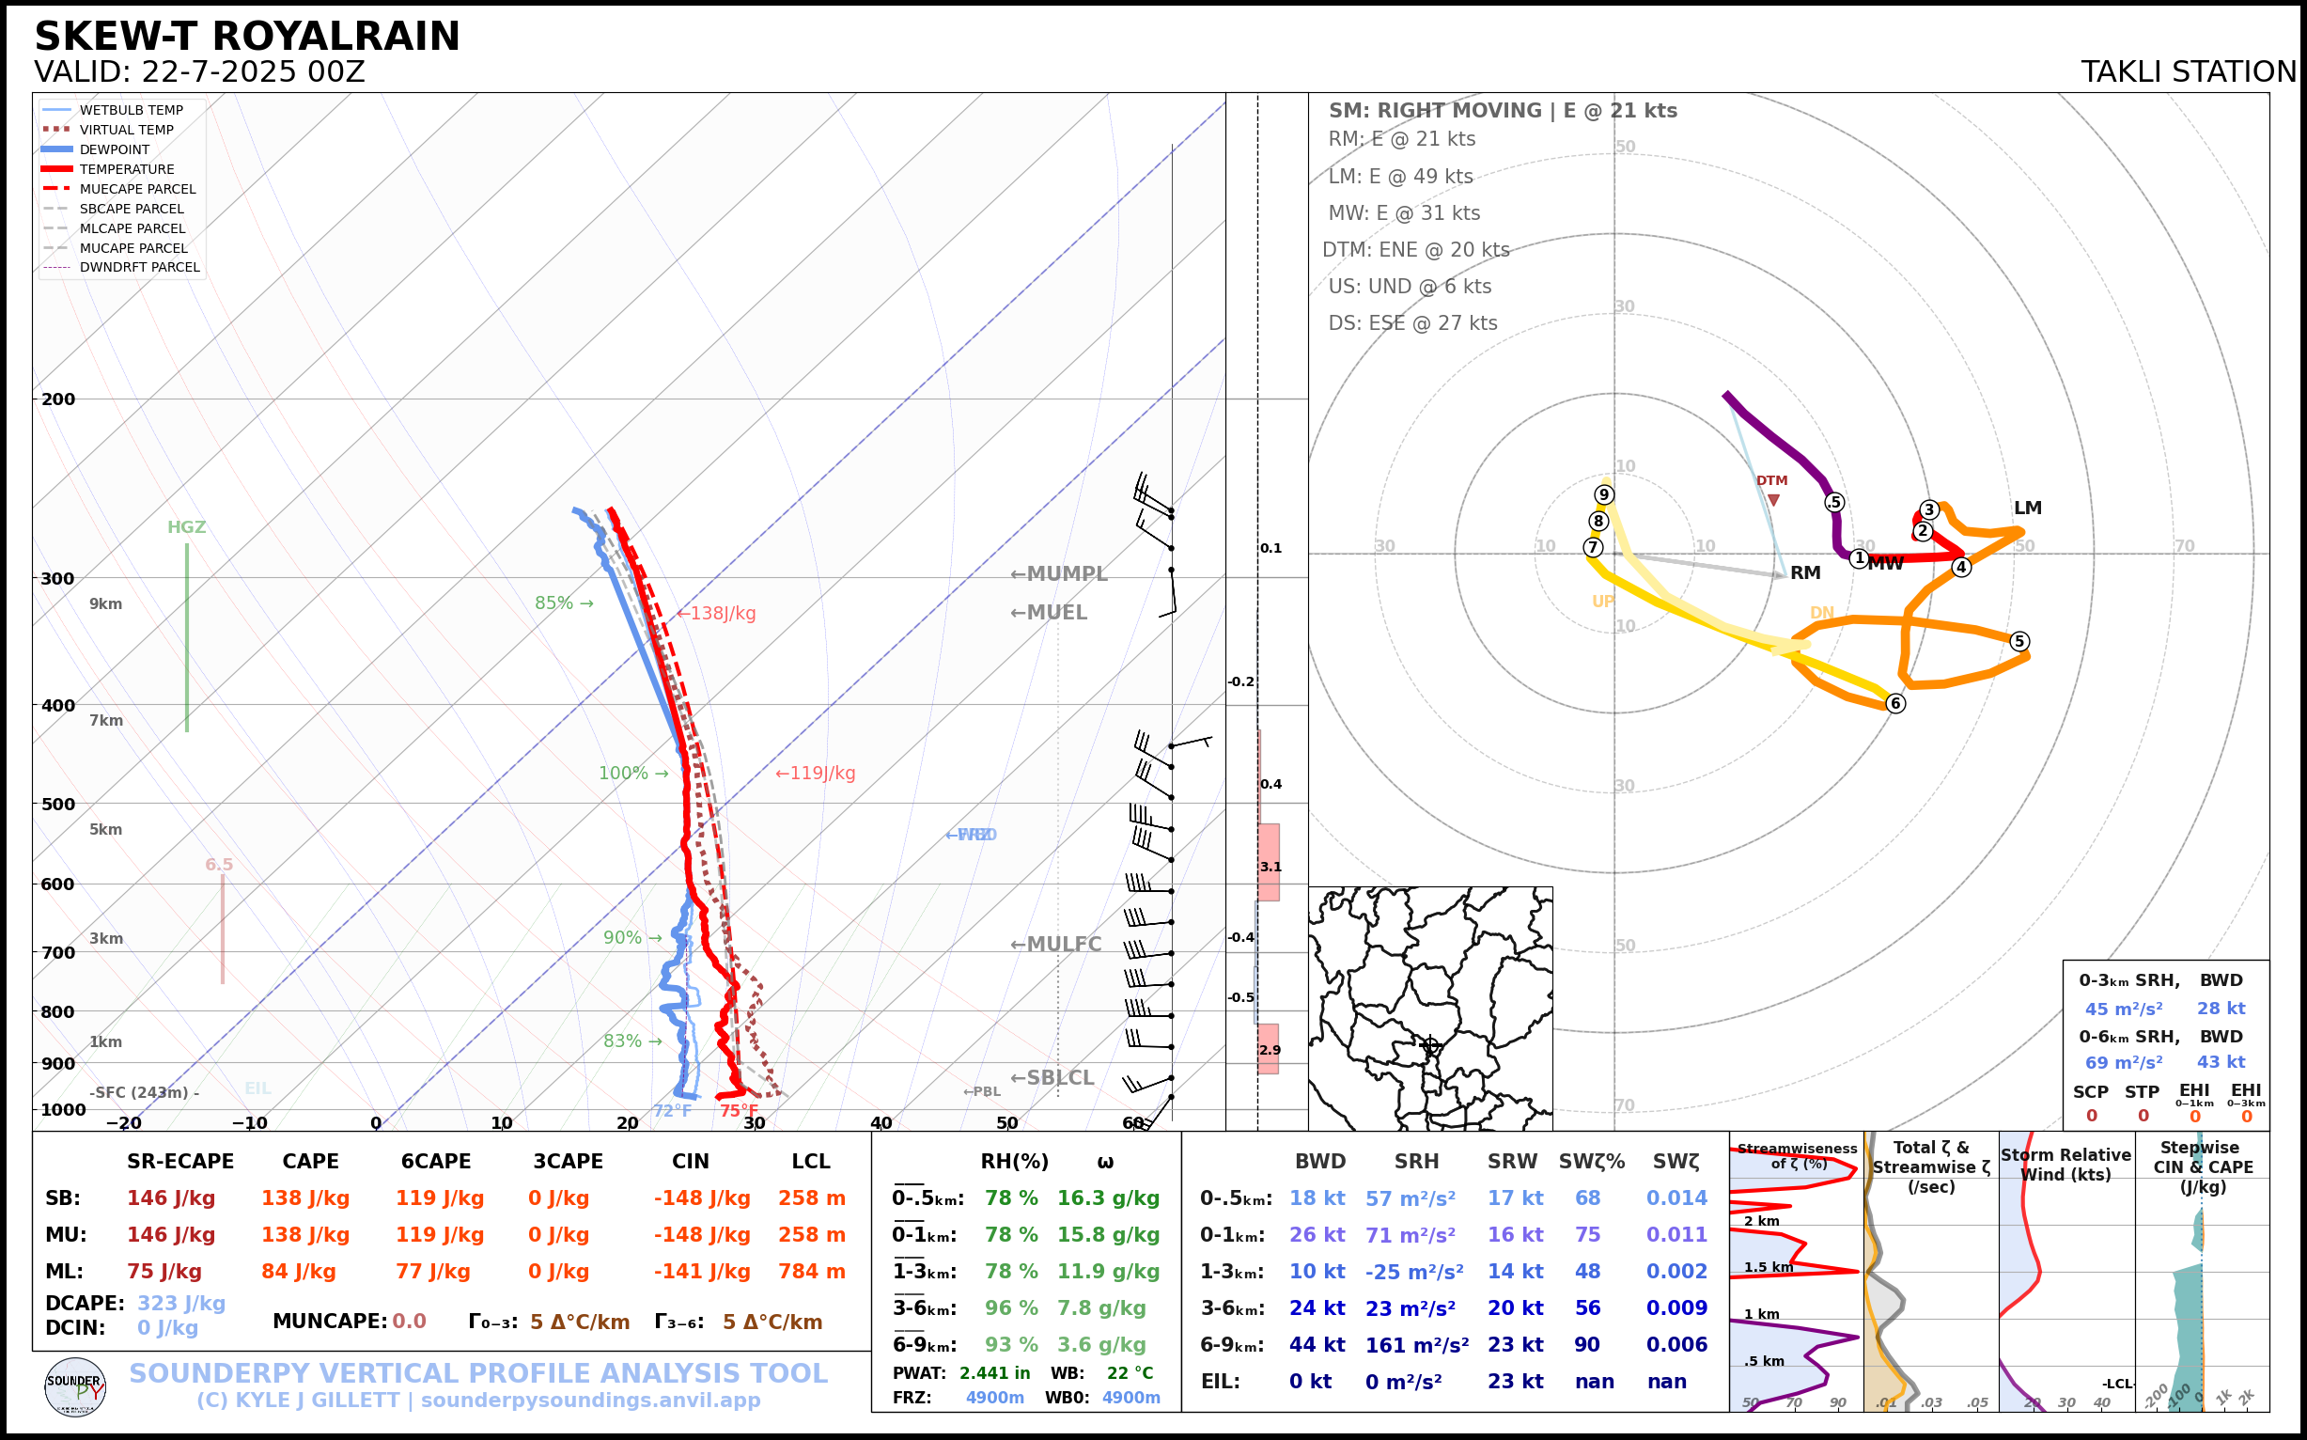Click the circled 4 km hodograph marker
2307x1440 pixels.
point(1961,568)
